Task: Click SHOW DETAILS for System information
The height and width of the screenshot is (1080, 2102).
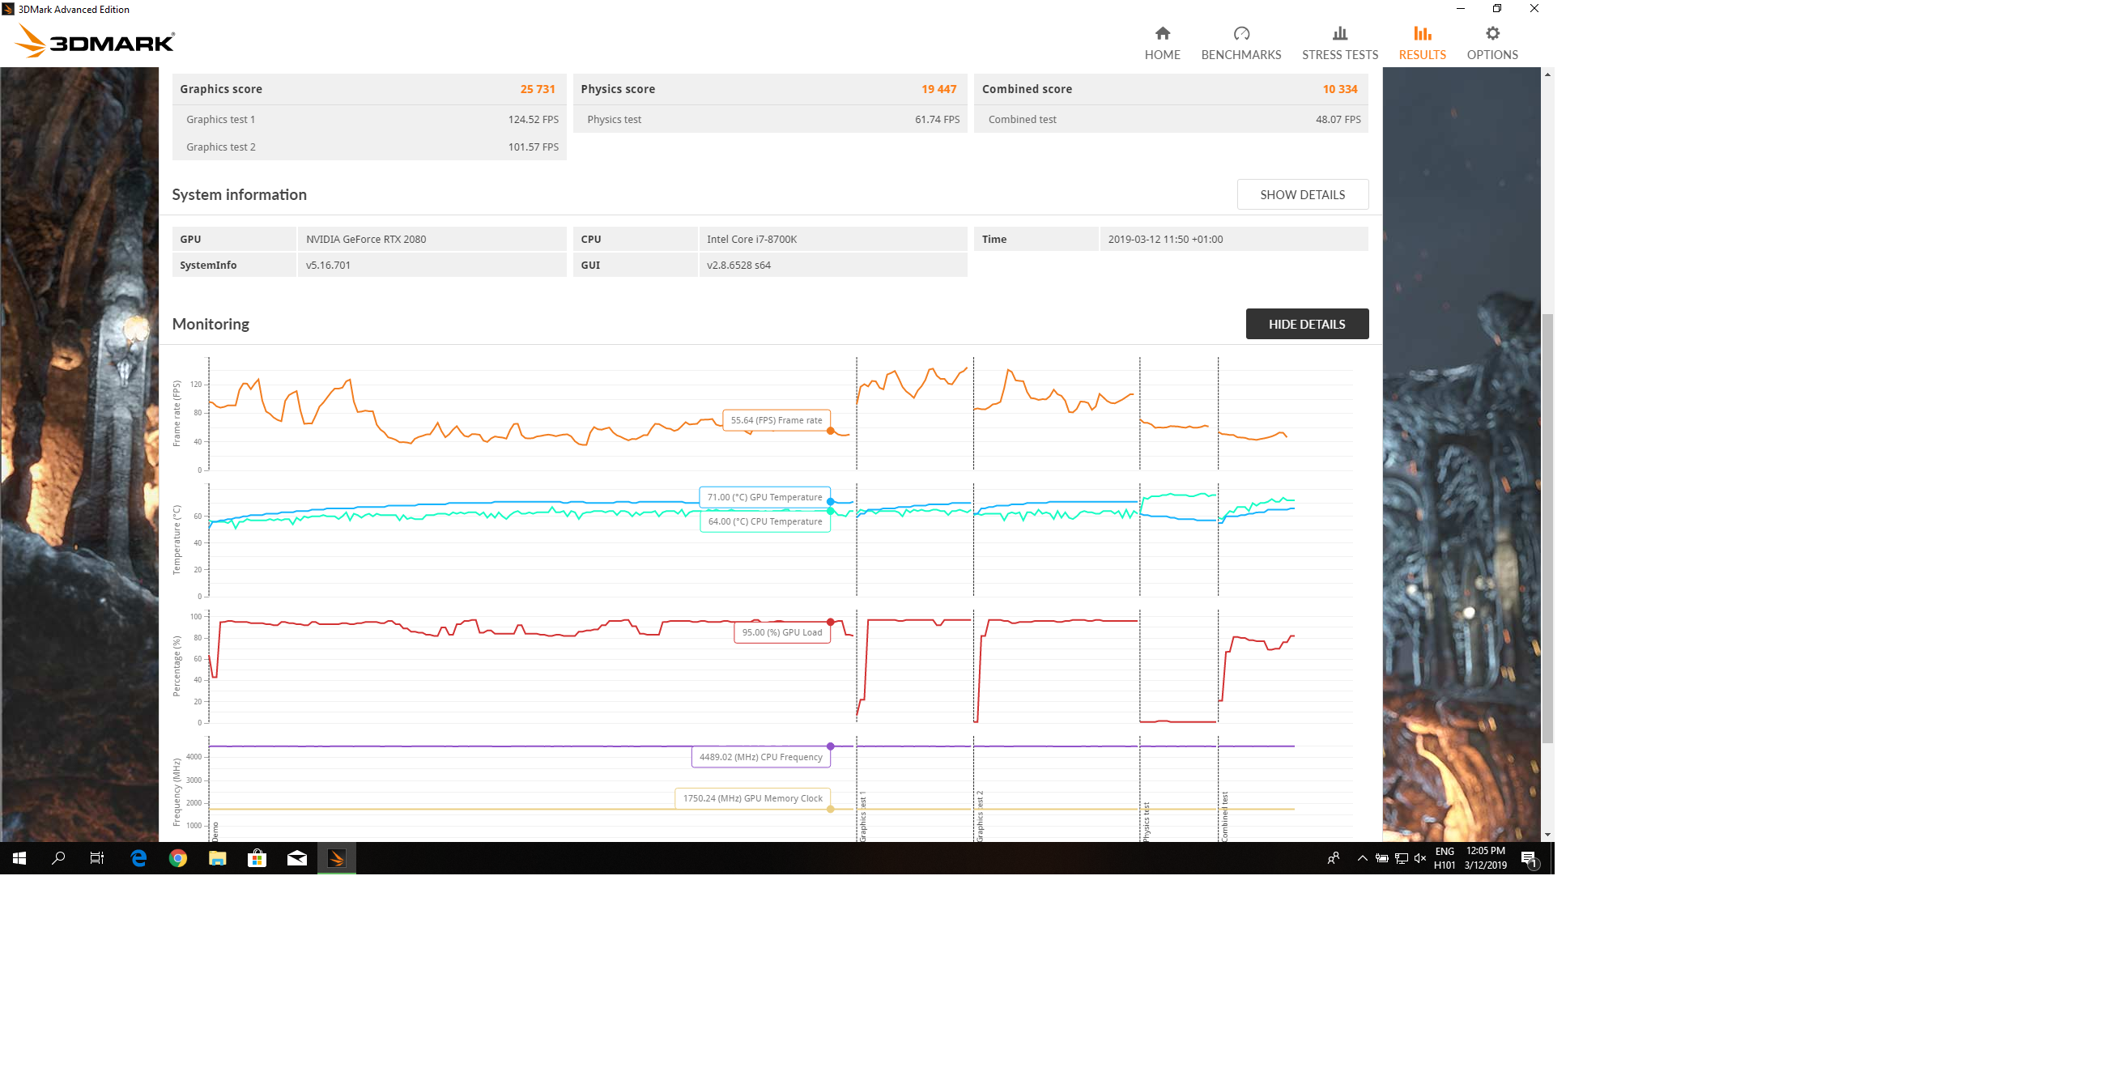Action: pos(1302,194)
